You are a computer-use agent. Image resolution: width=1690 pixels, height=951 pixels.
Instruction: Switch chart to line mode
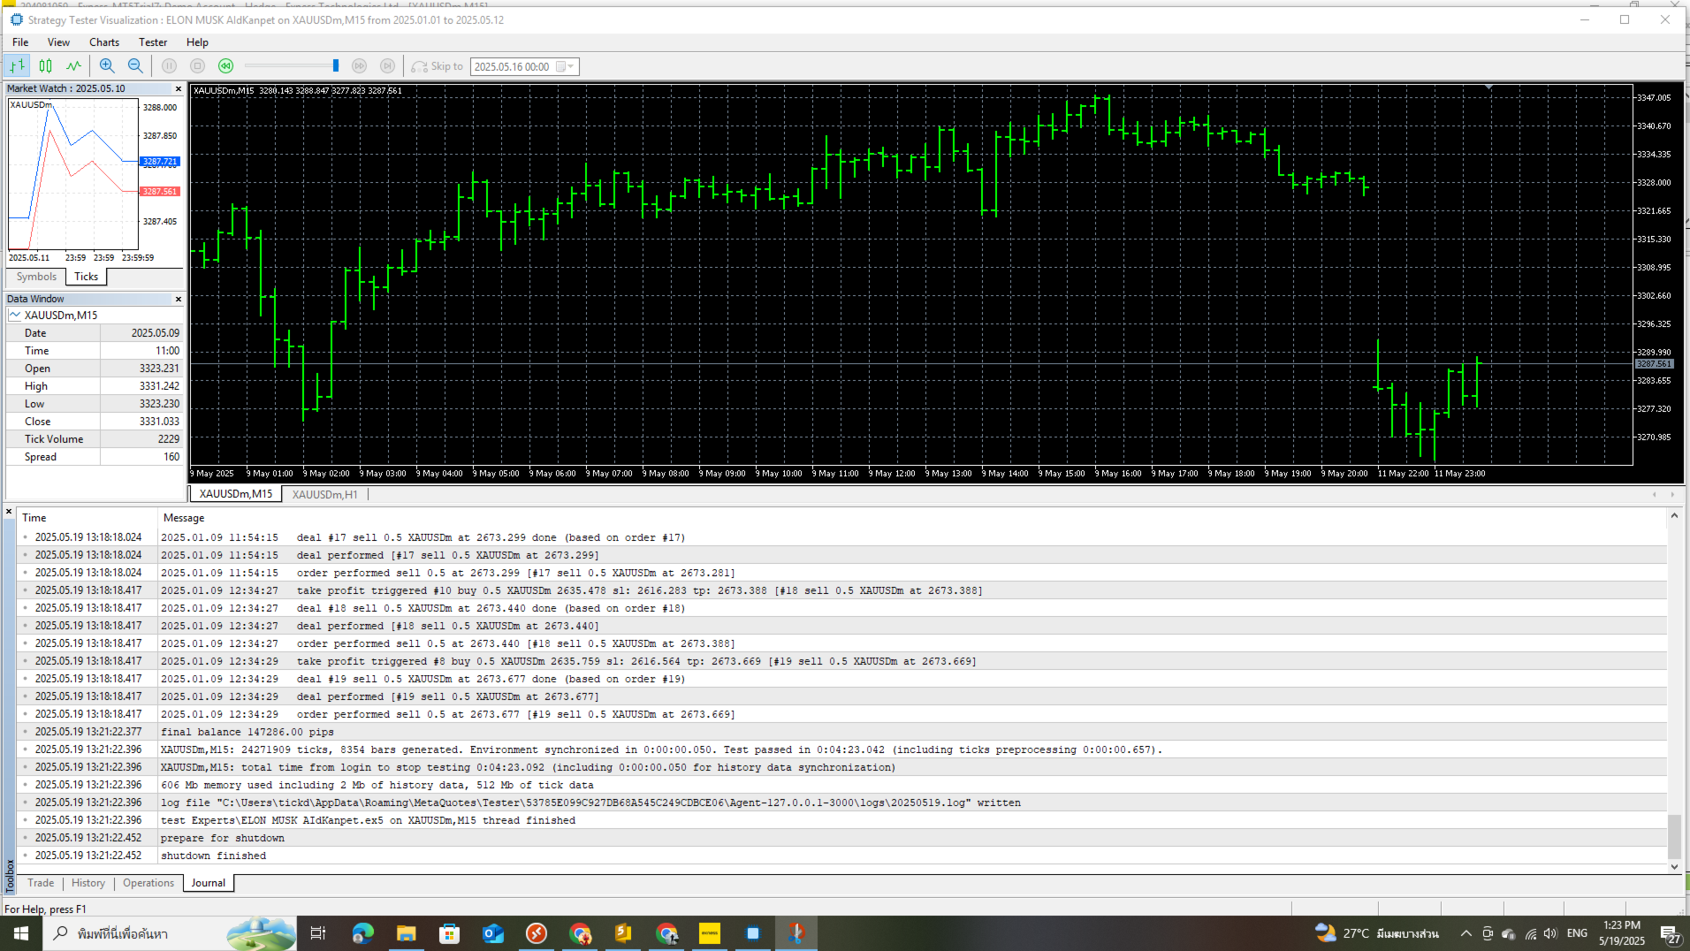coord(73,65)
